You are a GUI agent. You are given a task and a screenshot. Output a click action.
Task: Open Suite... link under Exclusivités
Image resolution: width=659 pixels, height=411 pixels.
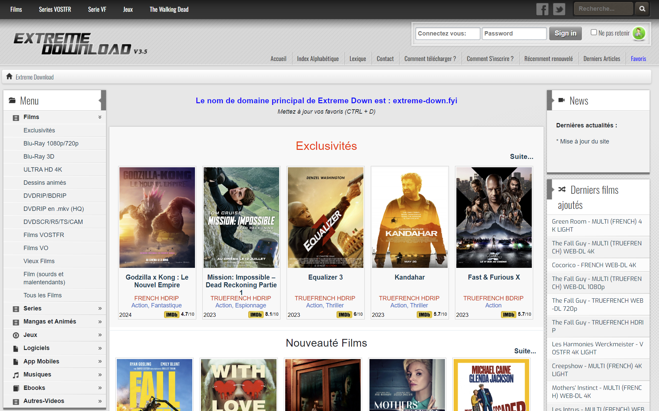point(521,156)
